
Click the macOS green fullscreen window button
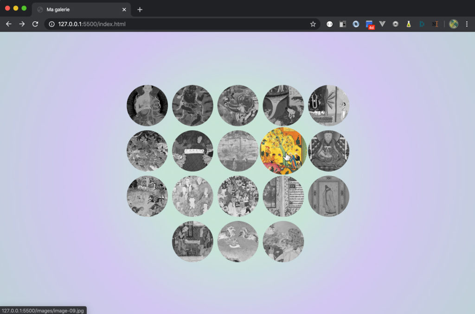(24, 8)
